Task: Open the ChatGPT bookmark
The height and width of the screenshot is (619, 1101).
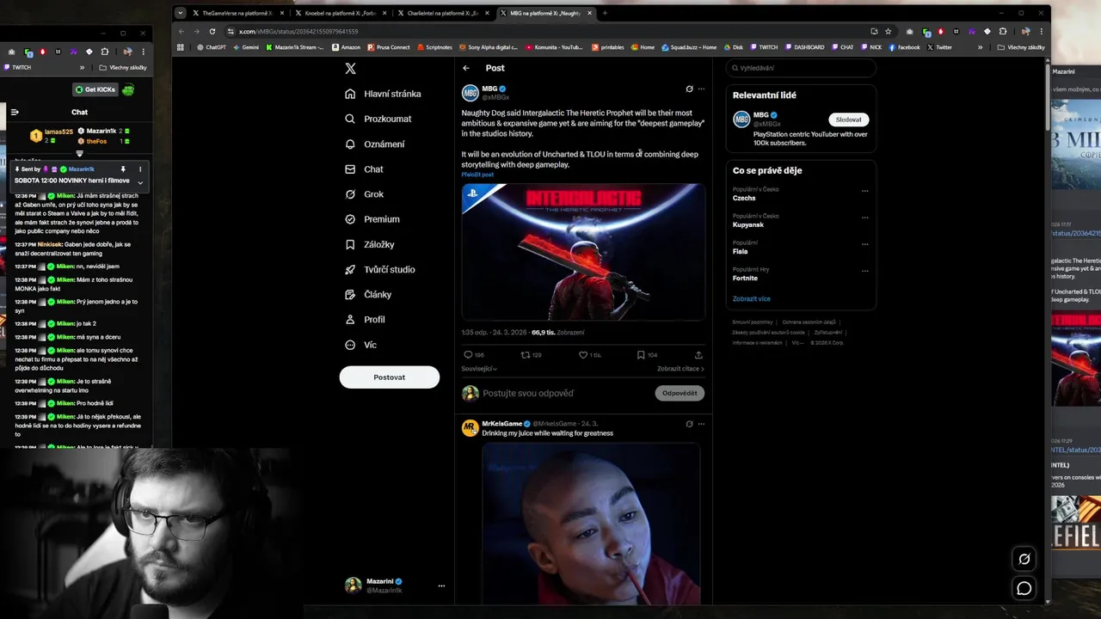Action: (210, 47)
